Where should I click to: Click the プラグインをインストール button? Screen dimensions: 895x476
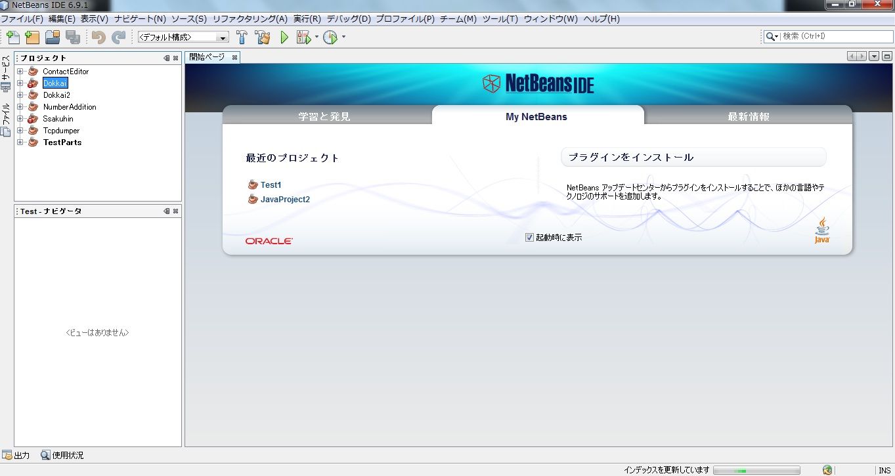693,158
